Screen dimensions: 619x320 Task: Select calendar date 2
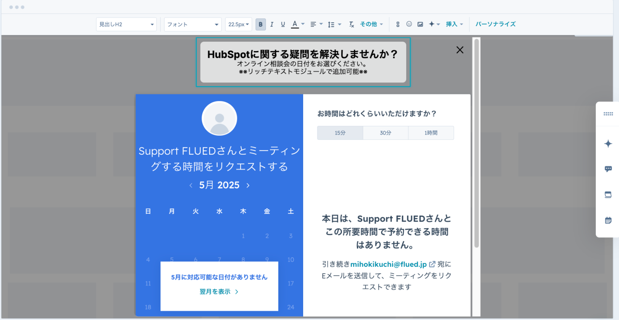(267, 236)
